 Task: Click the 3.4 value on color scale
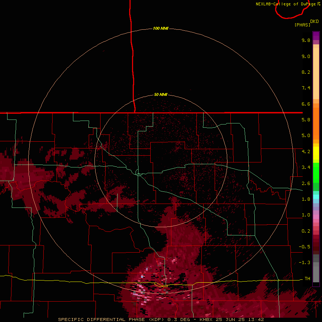click(306, 167)
